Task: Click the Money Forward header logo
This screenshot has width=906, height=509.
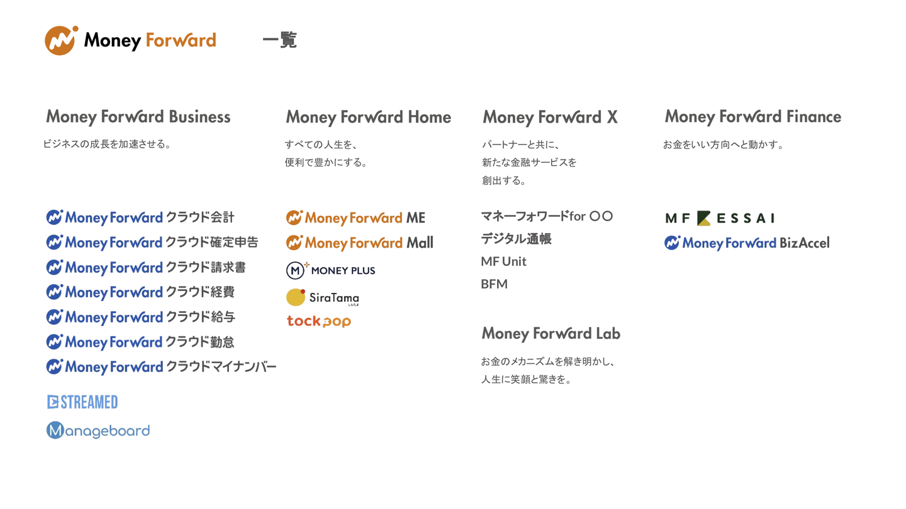Action: (x=130, y=40)
